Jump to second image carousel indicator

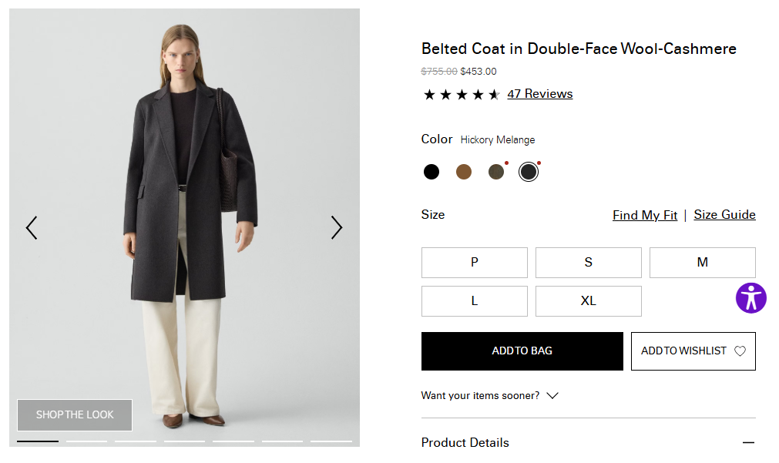[86, 441]
